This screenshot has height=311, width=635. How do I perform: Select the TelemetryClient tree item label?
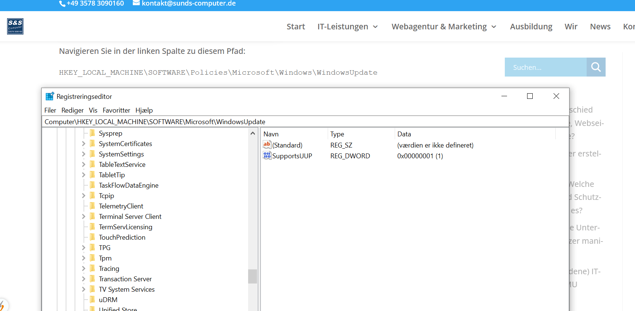pos(121,206)
